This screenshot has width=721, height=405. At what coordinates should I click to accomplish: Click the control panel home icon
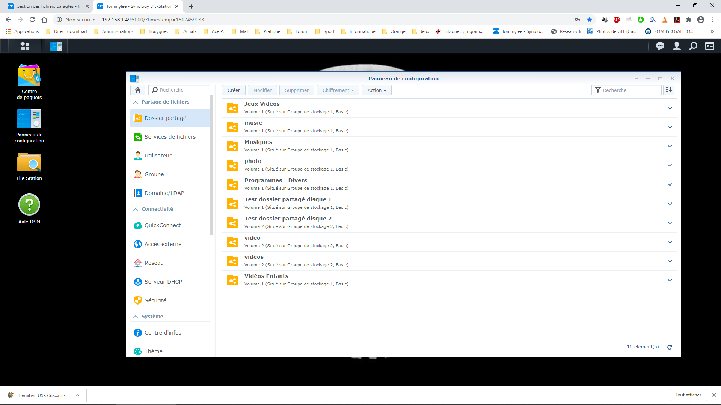click(138, 90)
